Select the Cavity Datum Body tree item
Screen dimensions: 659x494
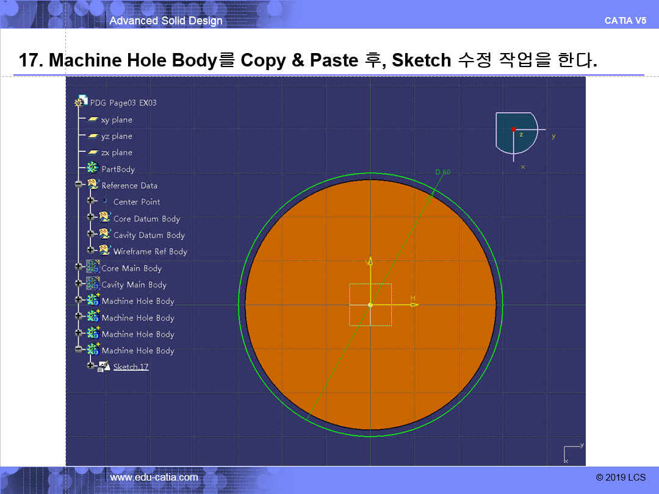coord(149,235)
